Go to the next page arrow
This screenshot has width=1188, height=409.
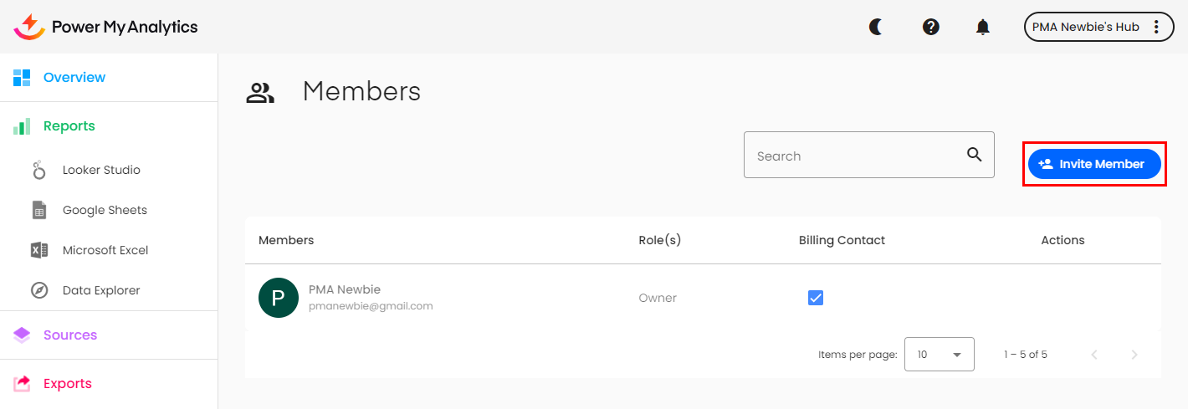1134,355
